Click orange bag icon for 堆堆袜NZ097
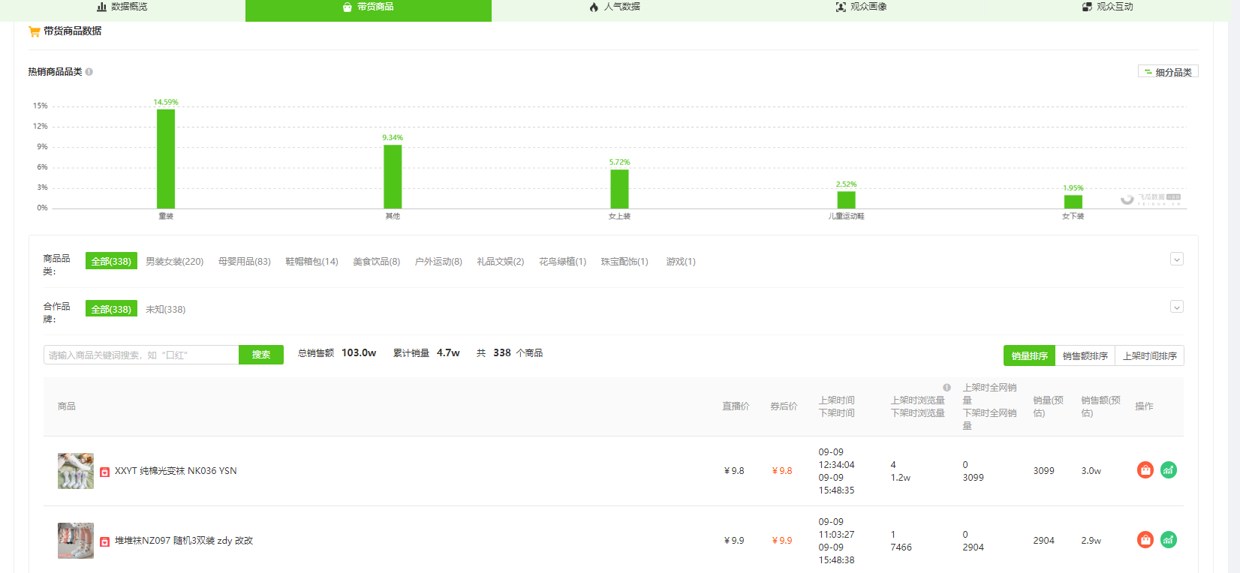The width and height of the screenshot is (1240, 573). point(1145,540)
